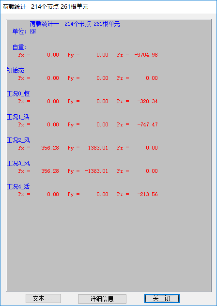Image resolution: width=217 pixels, height=306 pixels.
Task: Click the 工况1_活 load case label
Action: click(x=18, y=117)
